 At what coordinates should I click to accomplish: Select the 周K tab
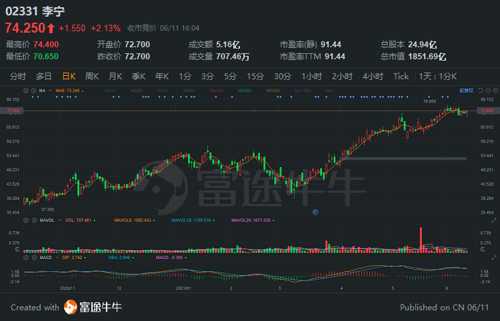[92, 77]
